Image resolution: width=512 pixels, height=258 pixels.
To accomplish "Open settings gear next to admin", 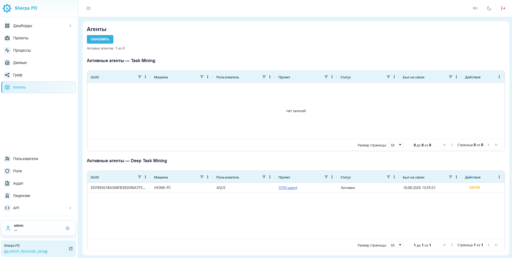I will (x=68, y=228).
